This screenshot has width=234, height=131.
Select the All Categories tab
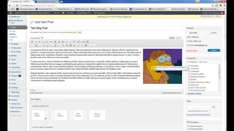coord(192,62)
